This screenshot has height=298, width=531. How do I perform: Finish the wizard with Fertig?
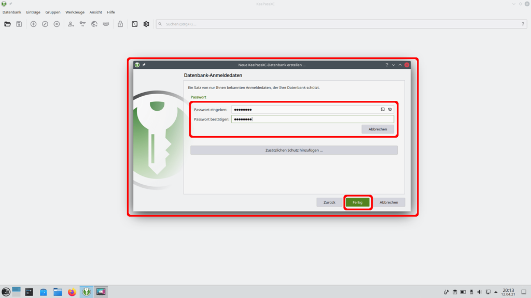358,202
